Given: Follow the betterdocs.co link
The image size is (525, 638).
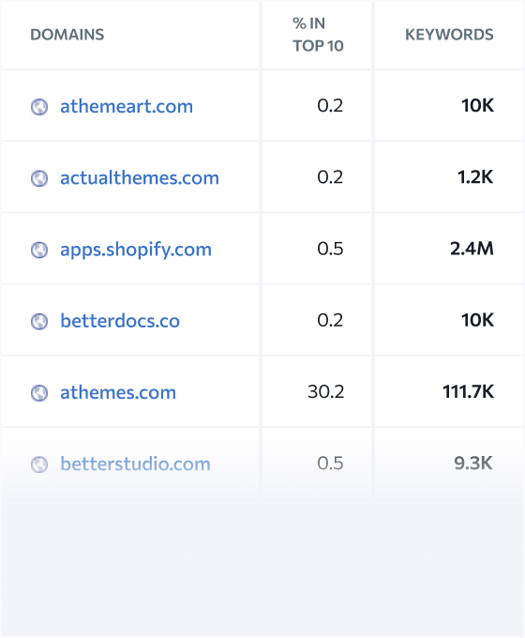Looking at the screenshot, I should coord(120,321).
